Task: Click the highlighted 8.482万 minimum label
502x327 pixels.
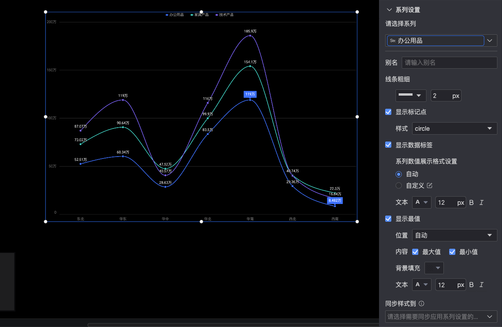Action: pyautogui.click(x=335, y=201)
